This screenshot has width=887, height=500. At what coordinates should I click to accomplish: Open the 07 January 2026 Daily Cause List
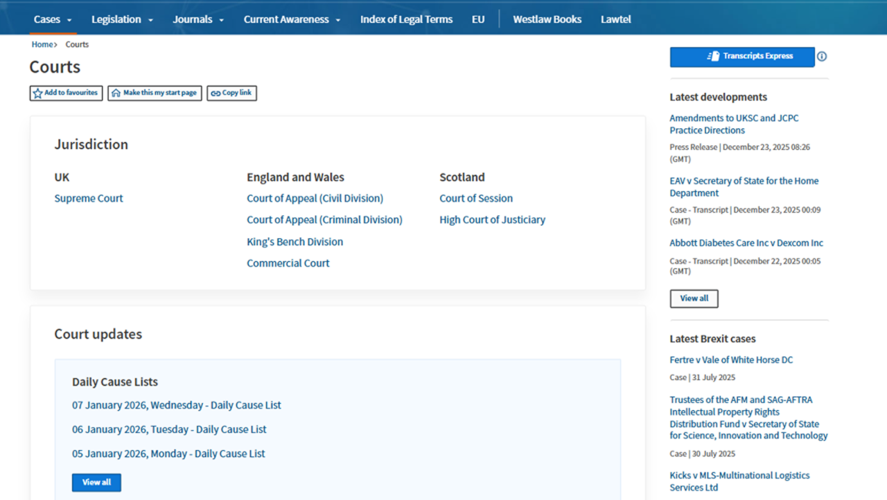click(177, 405)
